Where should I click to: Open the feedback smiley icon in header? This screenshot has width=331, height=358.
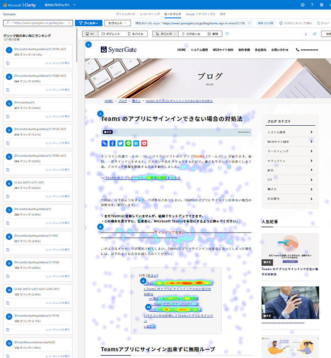click(x=303, y=5)
